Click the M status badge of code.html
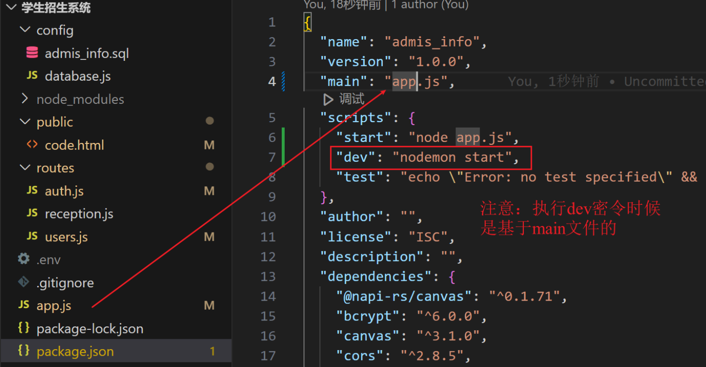This screenshot has height=367, width=706. pyautogui.click(x=209, y=145)
